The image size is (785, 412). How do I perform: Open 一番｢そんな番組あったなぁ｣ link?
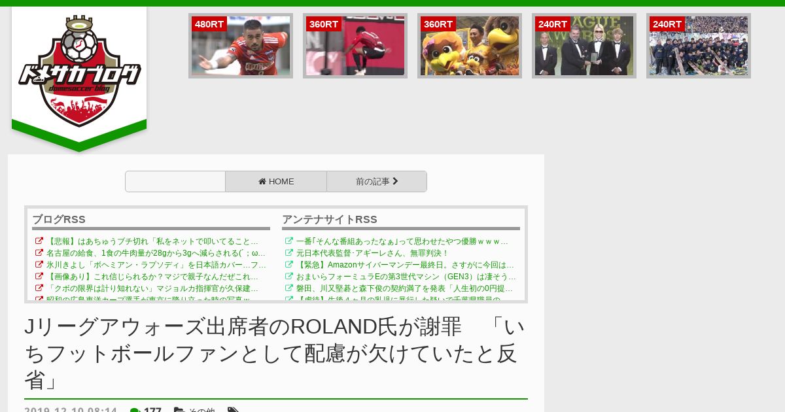pos(402,241)
